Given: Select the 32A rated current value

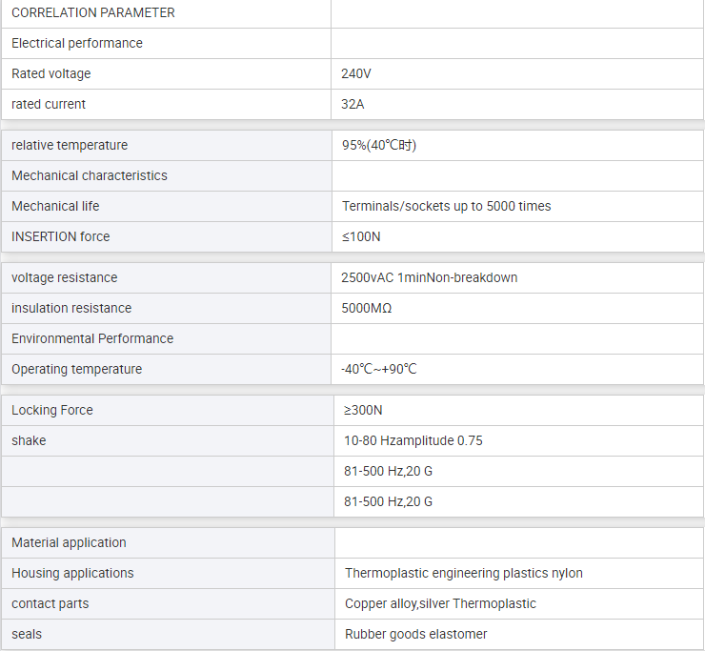Looking at the screenshot, I should pyautogui.click(x=352, y=105).
